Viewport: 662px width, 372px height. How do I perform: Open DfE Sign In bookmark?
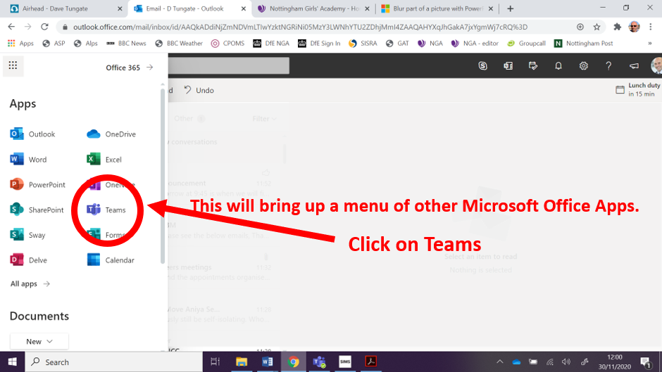(x=319, y=44)
